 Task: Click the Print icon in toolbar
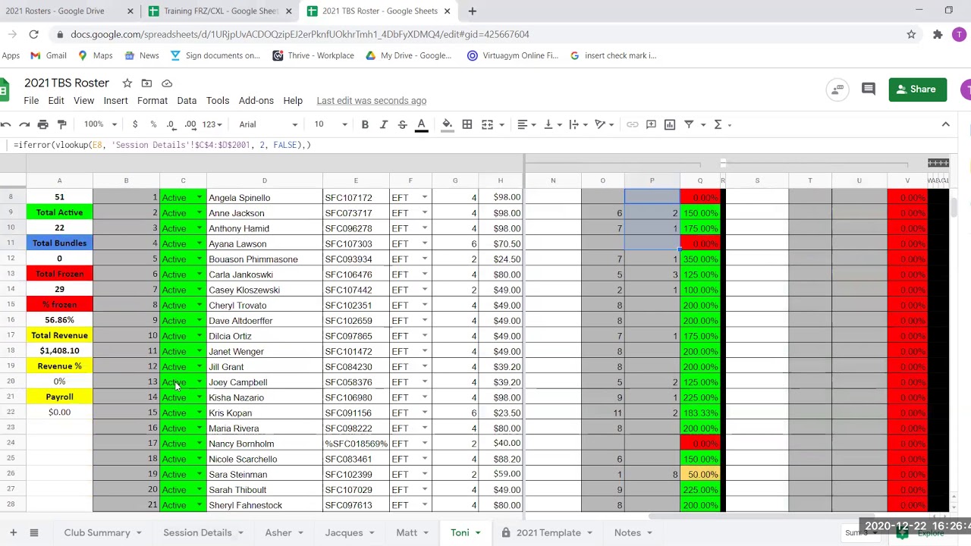pos(43,124)
